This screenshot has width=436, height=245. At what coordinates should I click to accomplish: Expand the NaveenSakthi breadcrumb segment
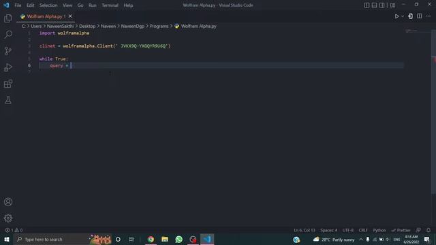click(x=61, y=26)
